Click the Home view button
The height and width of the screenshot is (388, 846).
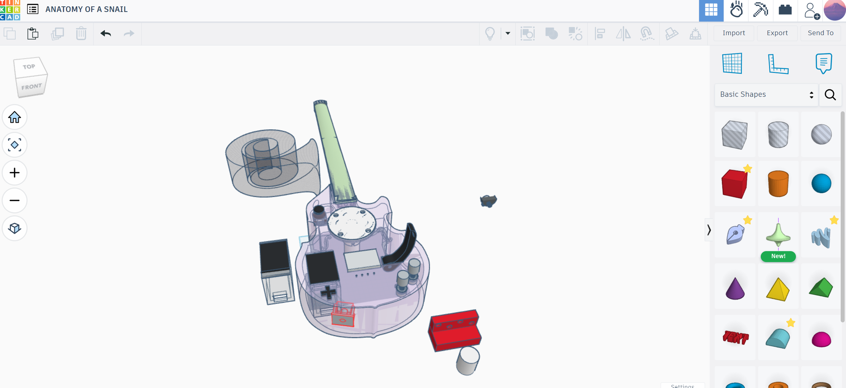coord(14,117)
